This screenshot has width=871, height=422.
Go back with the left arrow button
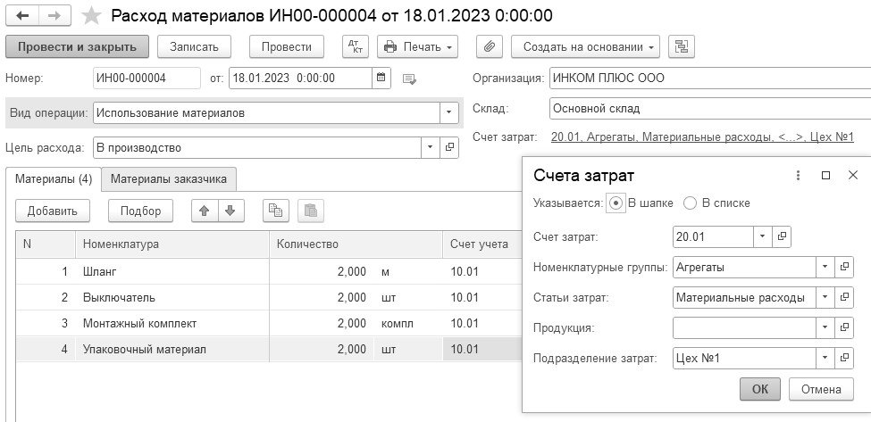click(x=22, y=16)
